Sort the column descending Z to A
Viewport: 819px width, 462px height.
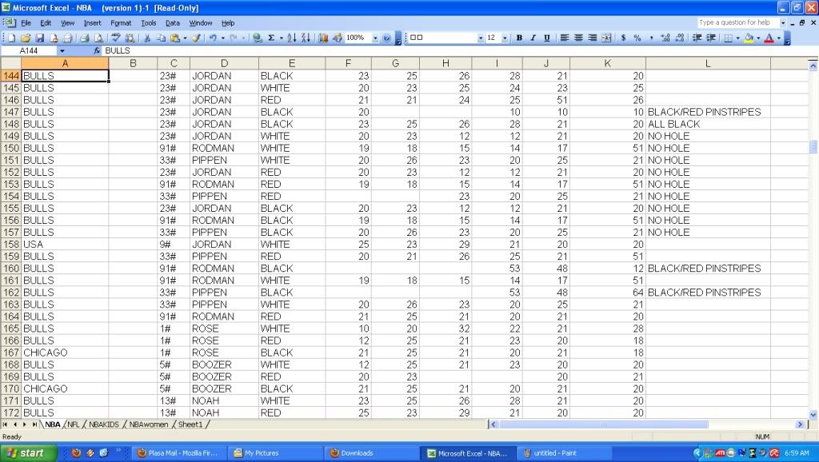click(306, 38)
